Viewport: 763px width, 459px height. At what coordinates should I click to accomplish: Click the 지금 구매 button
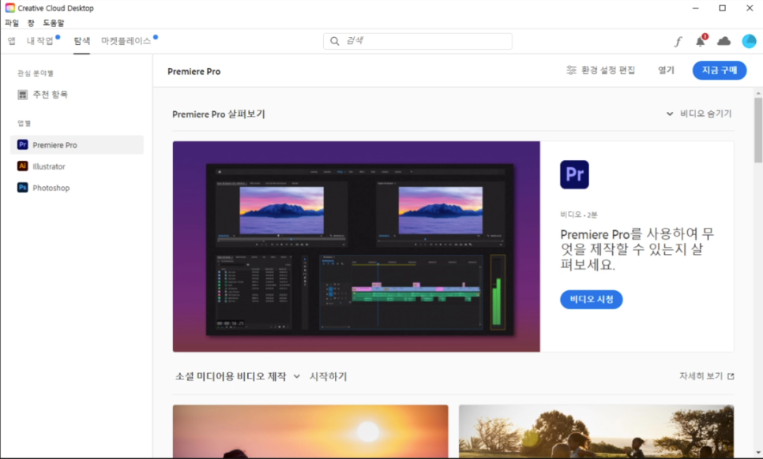720,70
